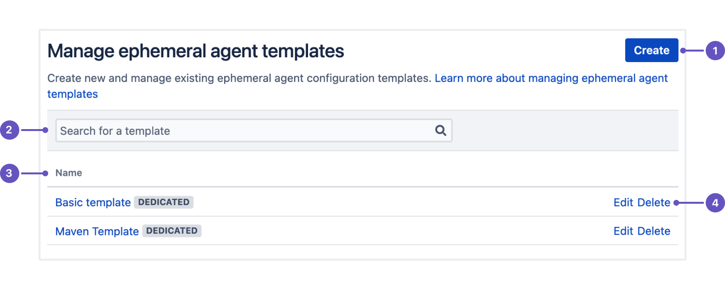725x289 pixels.
Task: Click empty gray bar area right of search field
Action: pyautogui.click(x=564, y=131)
